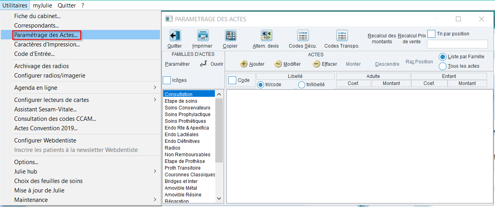Toggle the Tri par position checkbox
The image size is (495, 207).
click(x=431, y=34)
